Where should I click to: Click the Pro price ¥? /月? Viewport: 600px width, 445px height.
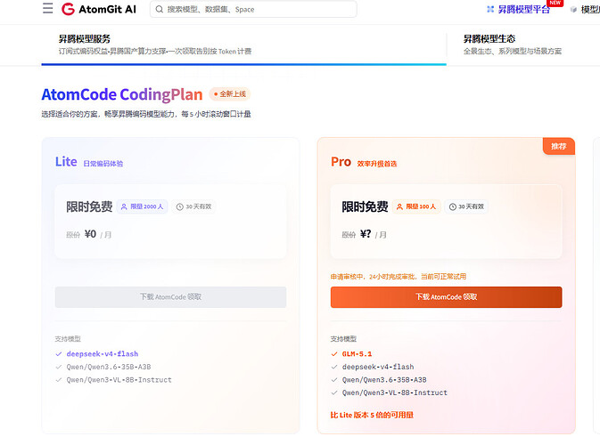point(373,234)
